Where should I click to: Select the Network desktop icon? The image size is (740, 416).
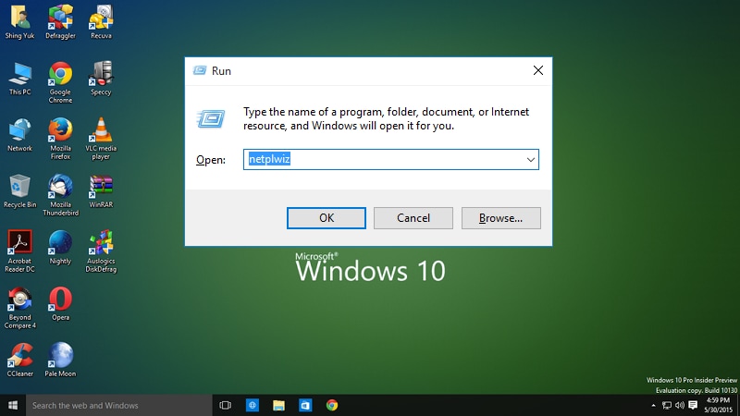point(19,135)
